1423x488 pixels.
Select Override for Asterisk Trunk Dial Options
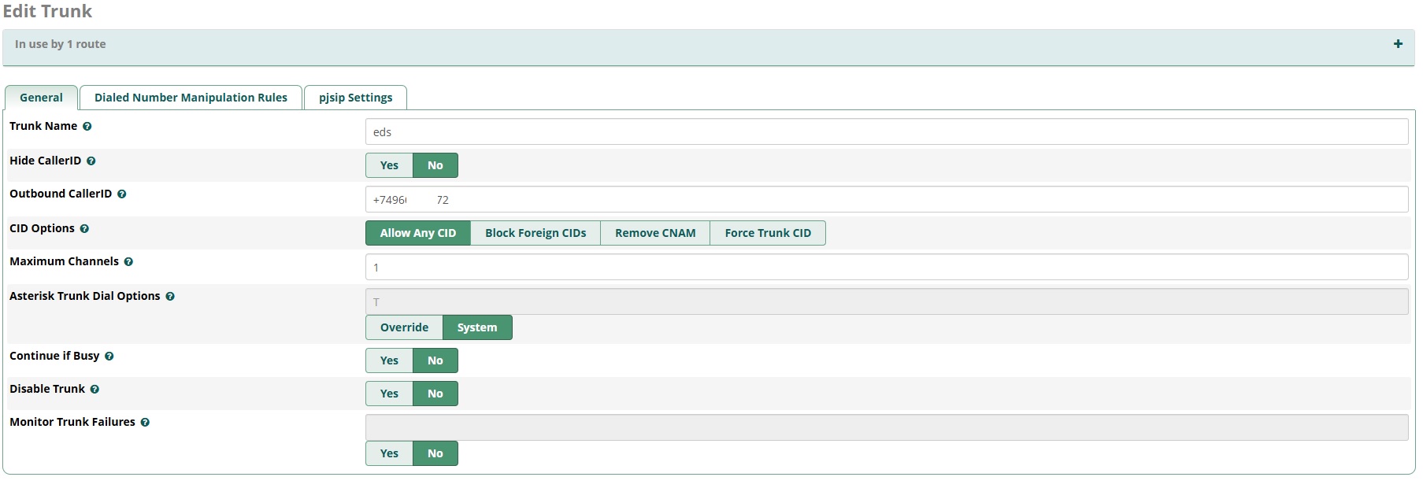pos(404,327)
